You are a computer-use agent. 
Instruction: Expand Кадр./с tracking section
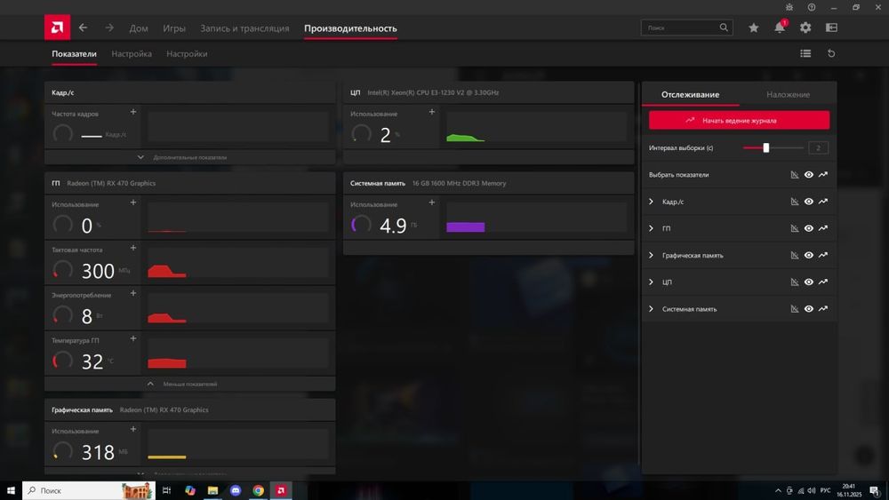651,202
